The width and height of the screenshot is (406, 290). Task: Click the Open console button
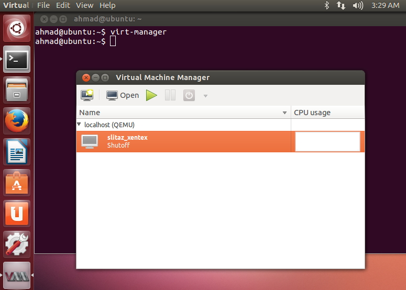tap(123, 95)
